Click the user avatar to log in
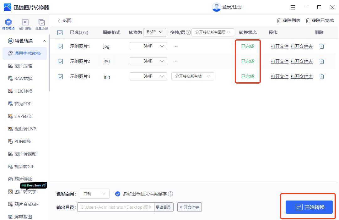The height and width of the screenshot is (220, 339). point(216,7)
